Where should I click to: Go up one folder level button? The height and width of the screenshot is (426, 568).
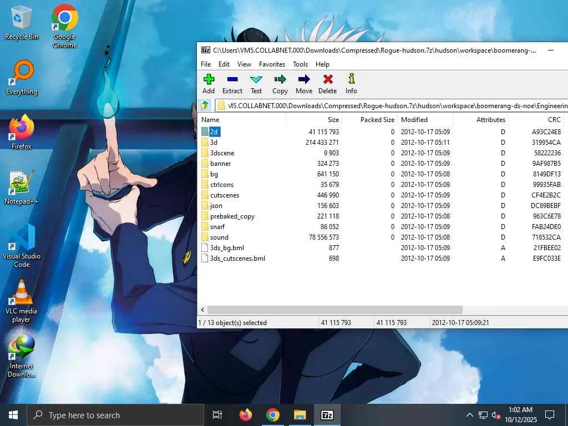tap(205, 105)
